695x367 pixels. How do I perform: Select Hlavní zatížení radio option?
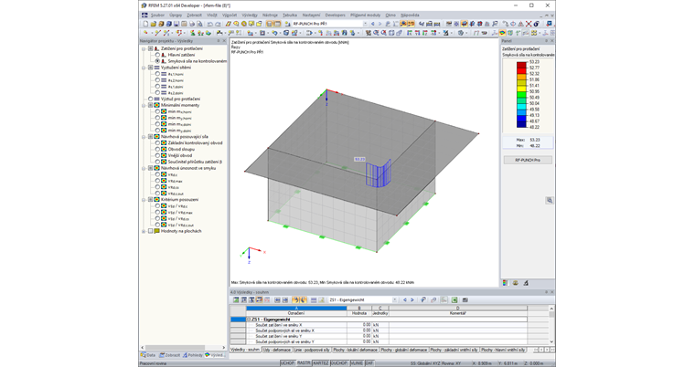157,55
